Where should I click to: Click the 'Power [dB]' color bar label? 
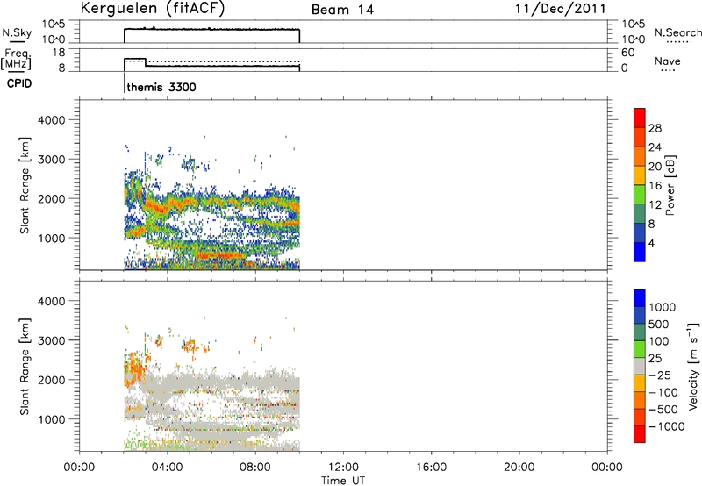tap(670, 185)
